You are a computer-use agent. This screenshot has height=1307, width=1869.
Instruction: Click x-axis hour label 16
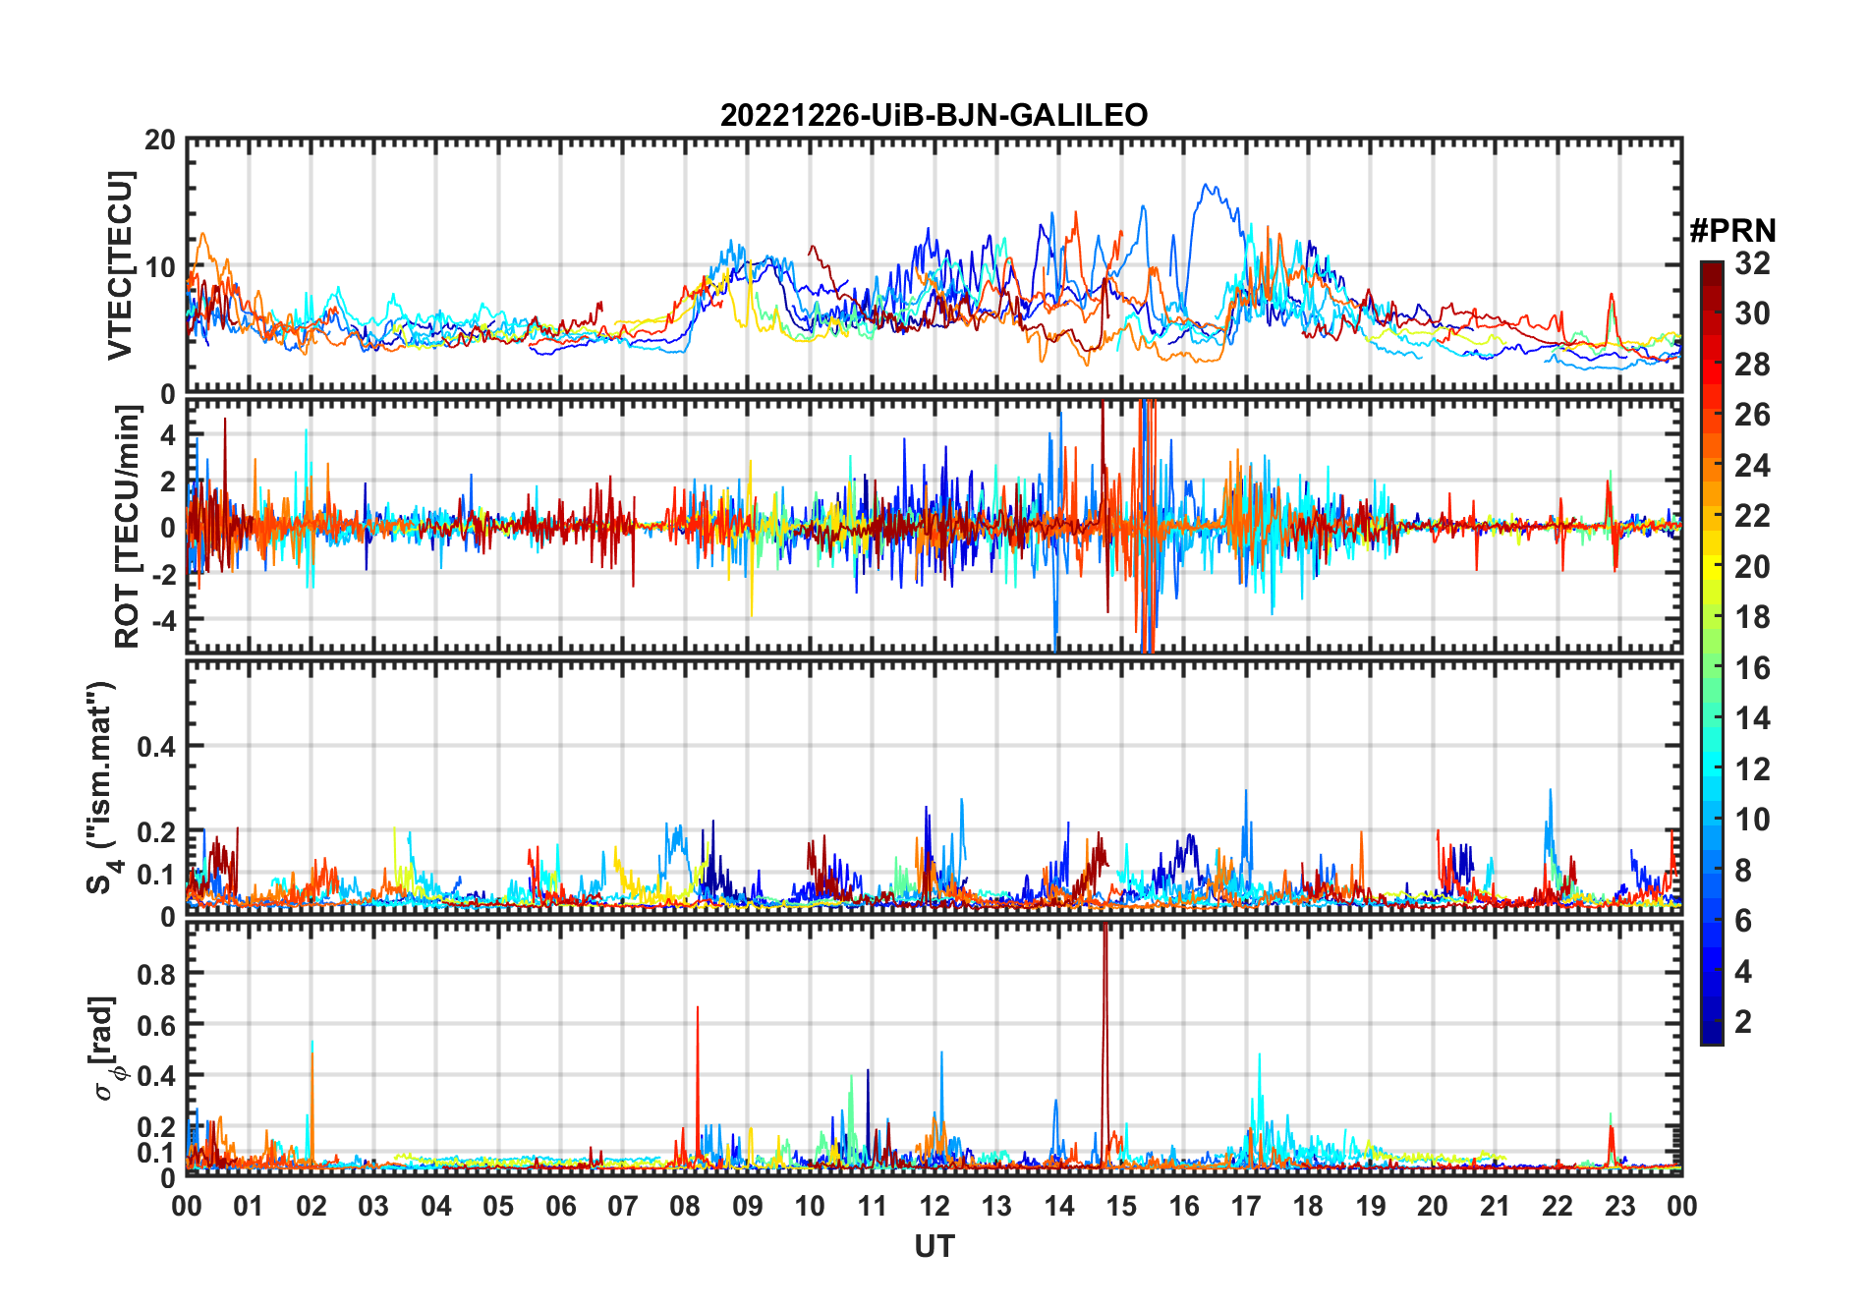coord(1183,1206)
